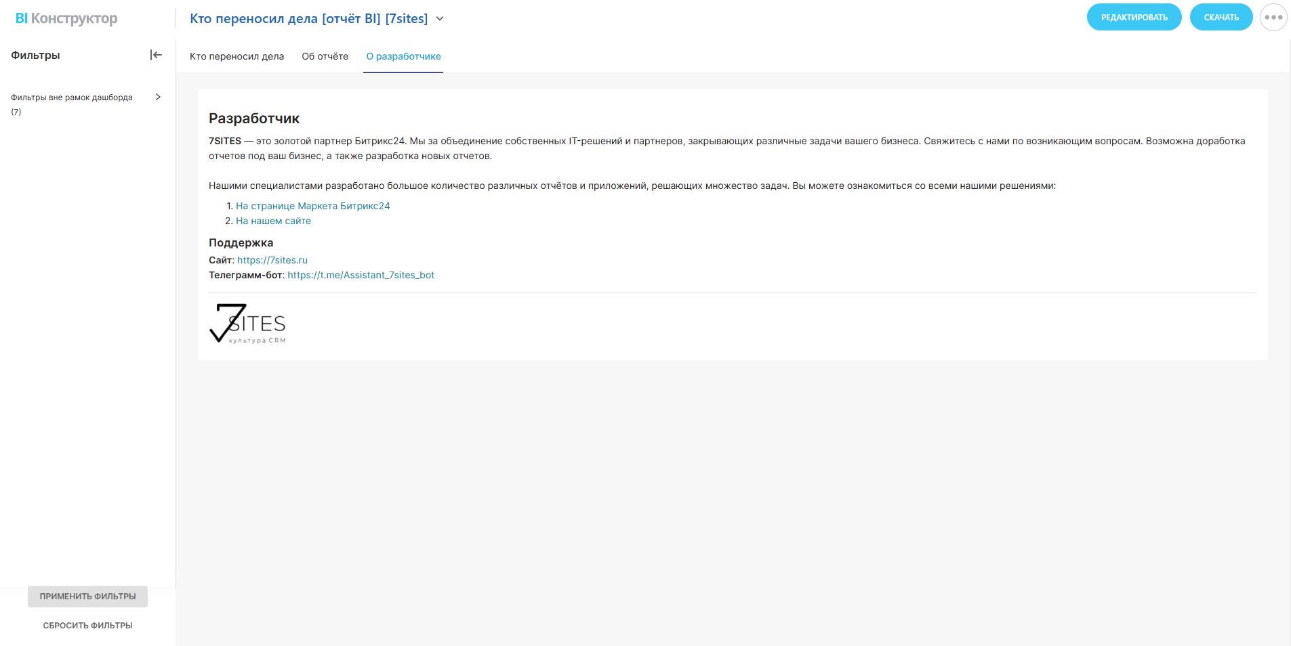This screenshot has width=1291, height=646.
Task: Click the Телеграмм-бот: label
Action: point(247,275)
